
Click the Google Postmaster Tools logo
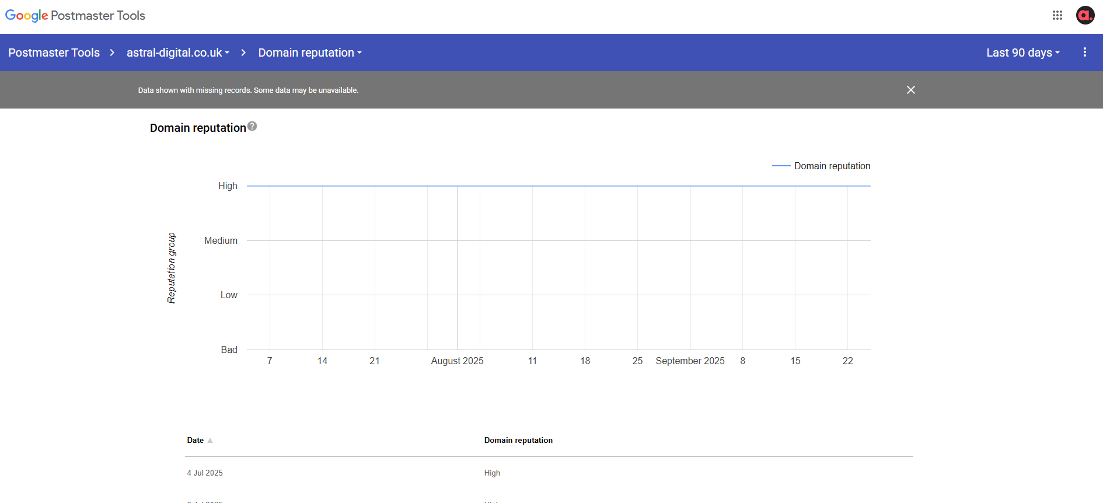(75, 16)
